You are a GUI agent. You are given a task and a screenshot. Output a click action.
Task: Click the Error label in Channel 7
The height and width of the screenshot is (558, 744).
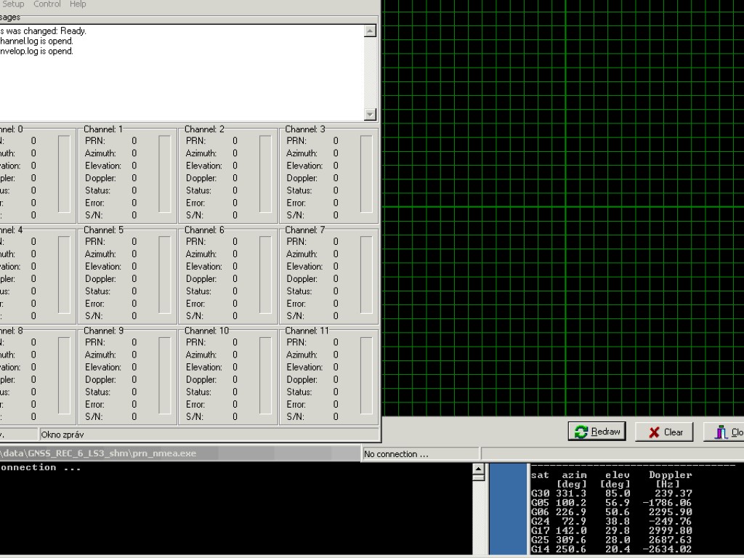click(296, 304)
